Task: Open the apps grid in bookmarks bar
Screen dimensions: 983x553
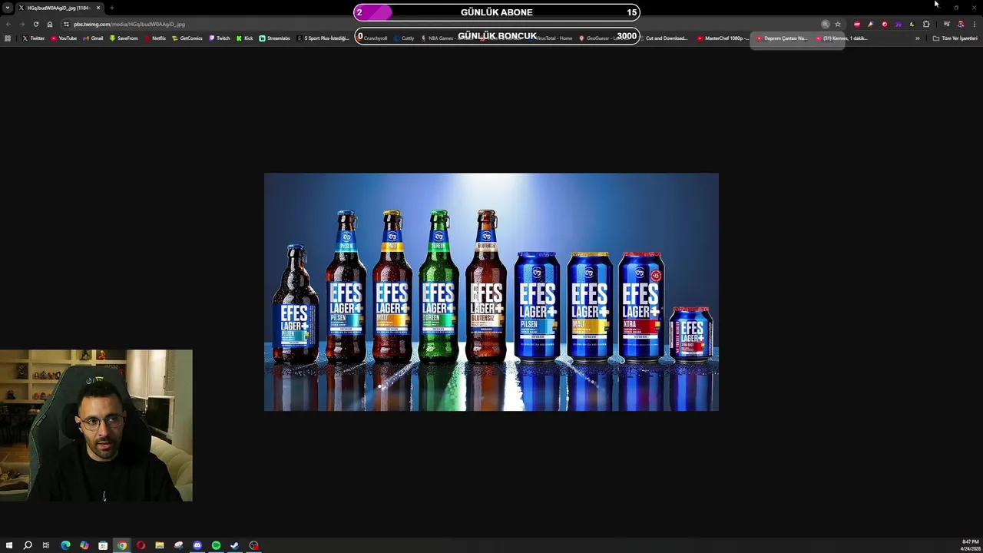Action: 8,38
